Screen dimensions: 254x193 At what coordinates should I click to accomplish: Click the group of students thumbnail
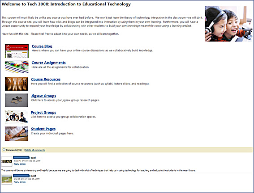pyautogui.click(x=16, y=117)
